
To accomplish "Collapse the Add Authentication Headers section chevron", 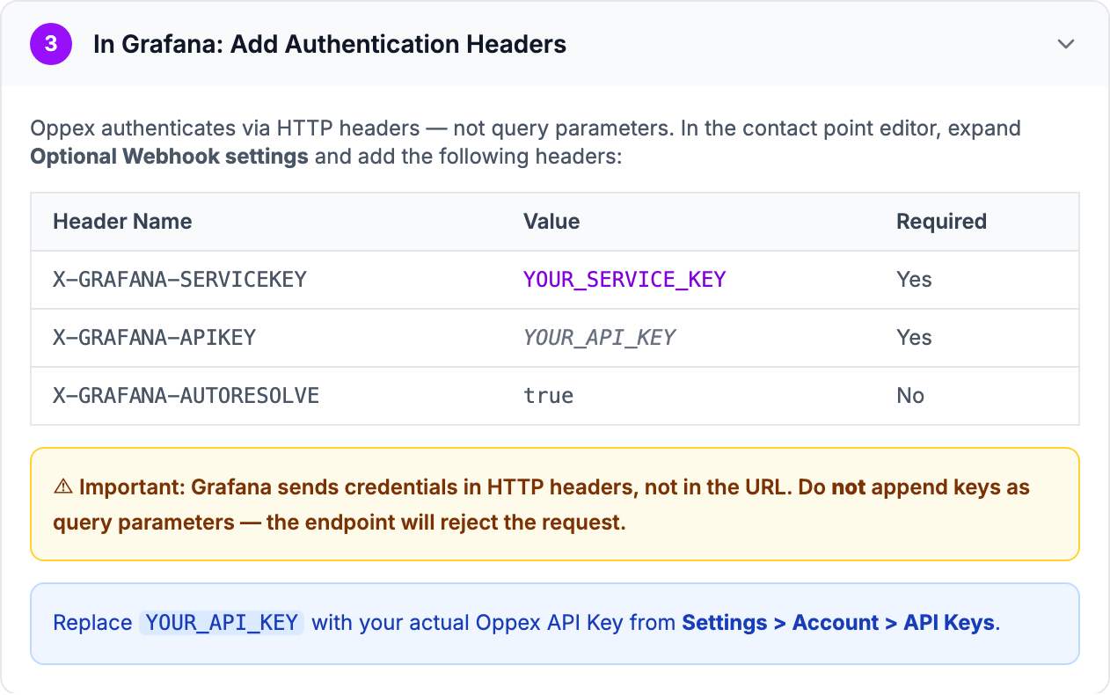I will [1066, 44].
